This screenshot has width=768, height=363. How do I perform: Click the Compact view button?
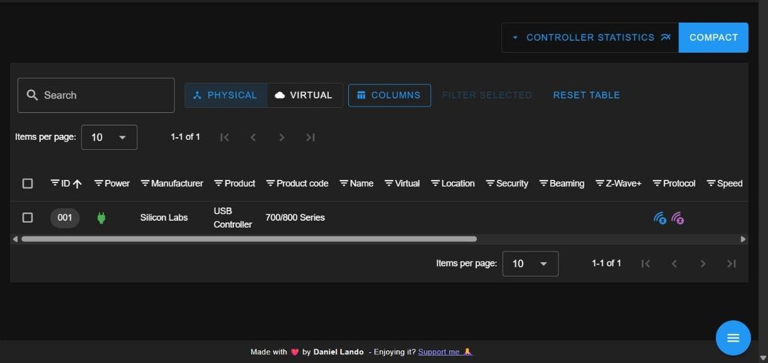tap(713, 38)
